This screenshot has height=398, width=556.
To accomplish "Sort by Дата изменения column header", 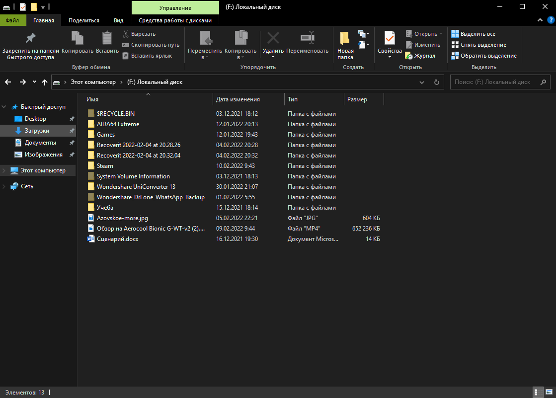I will click(248, 99).
